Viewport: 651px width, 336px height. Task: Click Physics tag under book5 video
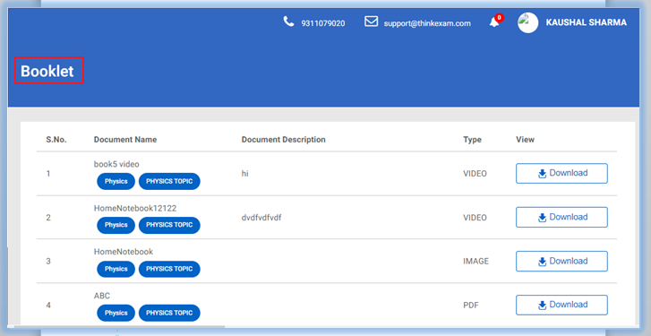click(x=116, y=182)
